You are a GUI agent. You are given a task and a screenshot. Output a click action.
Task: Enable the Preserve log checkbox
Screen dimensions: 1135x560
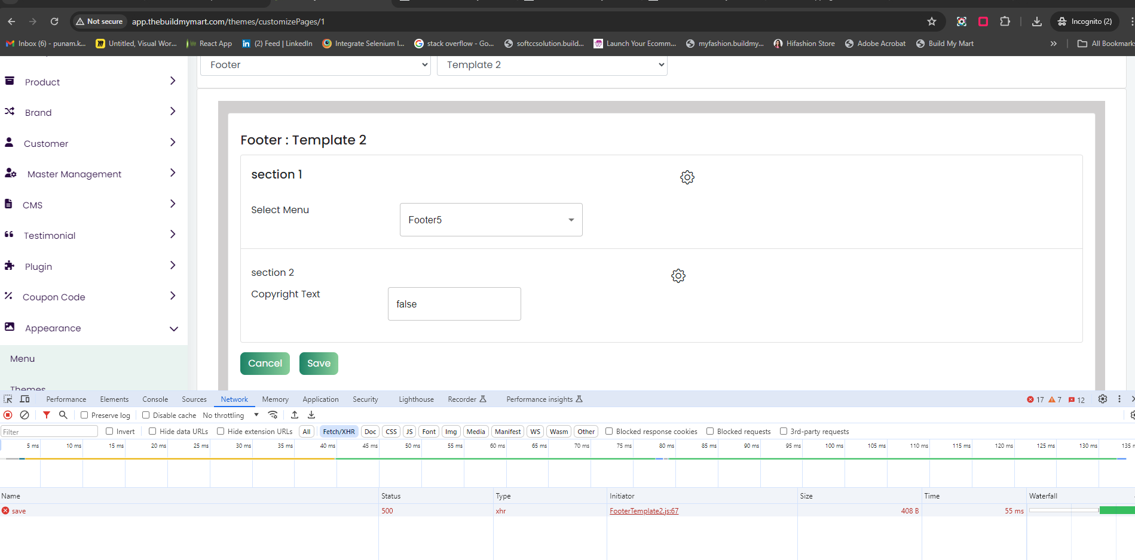coord(84,415)
